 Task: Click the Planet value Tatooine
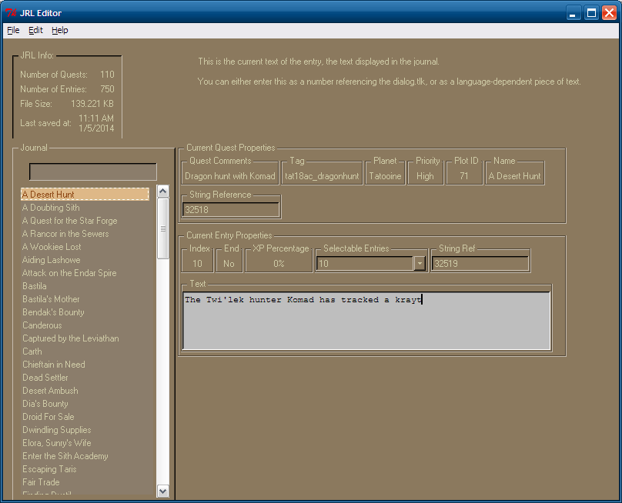pyautogui.click(x=385, y=176)
